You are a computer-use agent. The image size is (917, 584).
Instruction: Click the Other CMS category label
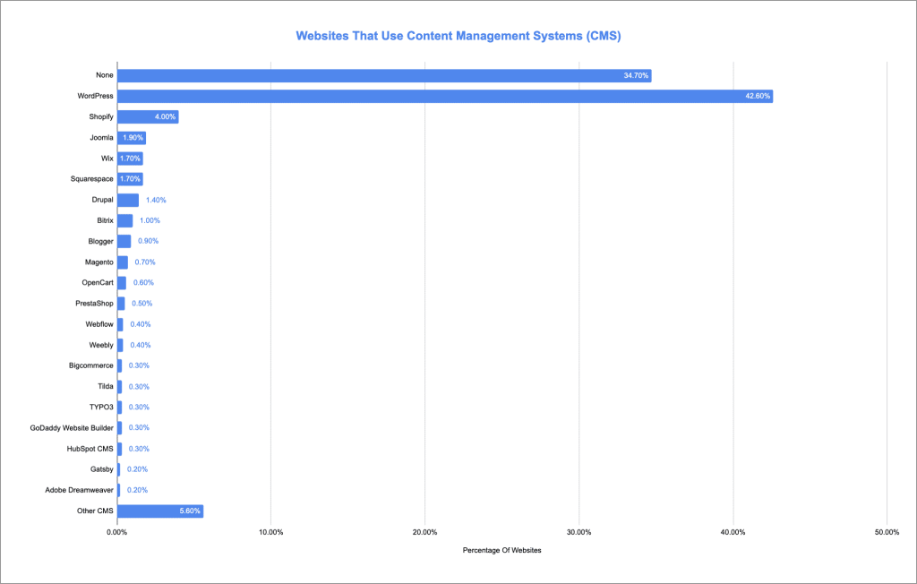(x=95, y=511)
